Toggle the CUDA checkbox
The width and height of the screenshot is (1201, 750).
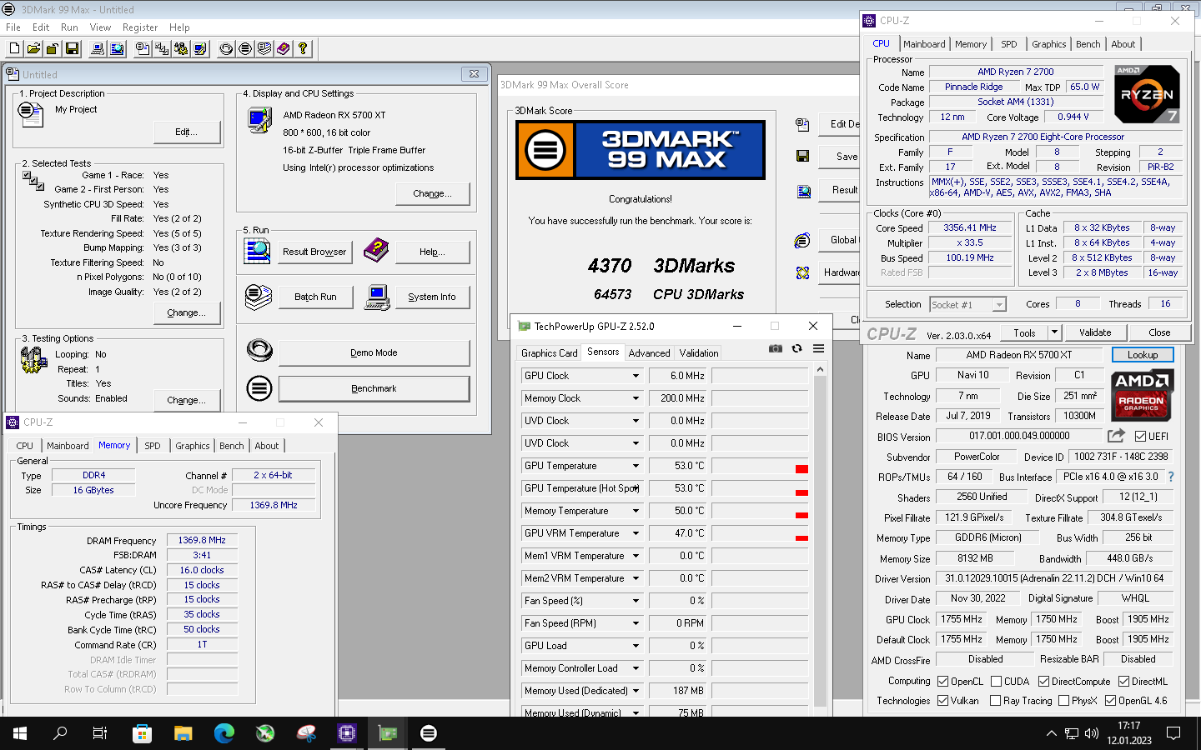coord(996,682)
